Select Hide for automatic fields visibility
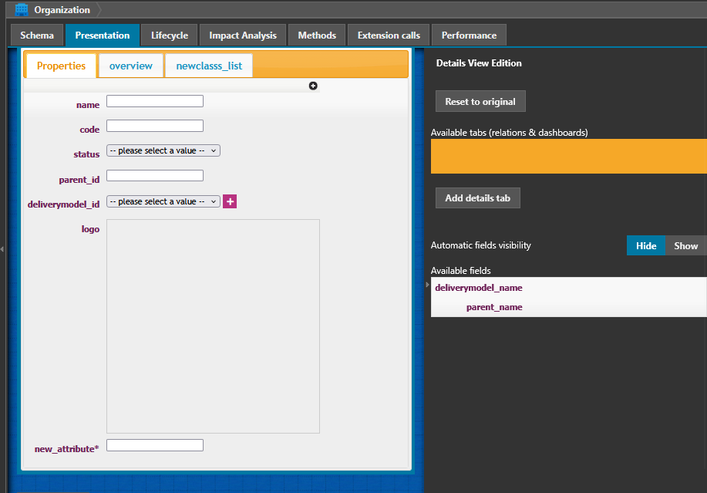The height and width of the screenshot is (493, 707). [646, 245]
